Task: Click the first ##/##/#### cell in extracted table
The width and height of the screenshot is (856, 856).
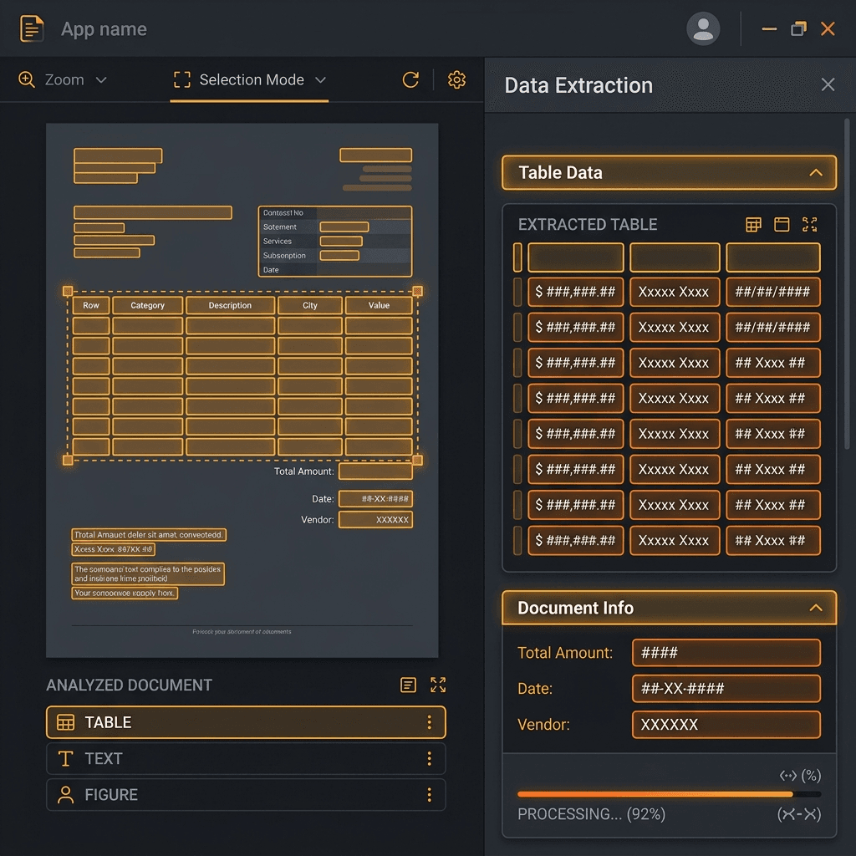Action: (772, 292)
